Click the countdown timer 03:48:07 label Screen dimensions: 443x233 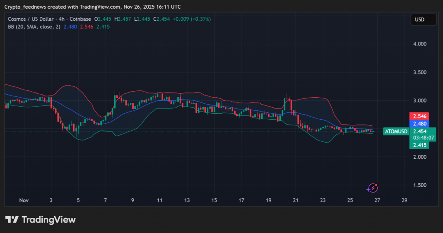424,138
